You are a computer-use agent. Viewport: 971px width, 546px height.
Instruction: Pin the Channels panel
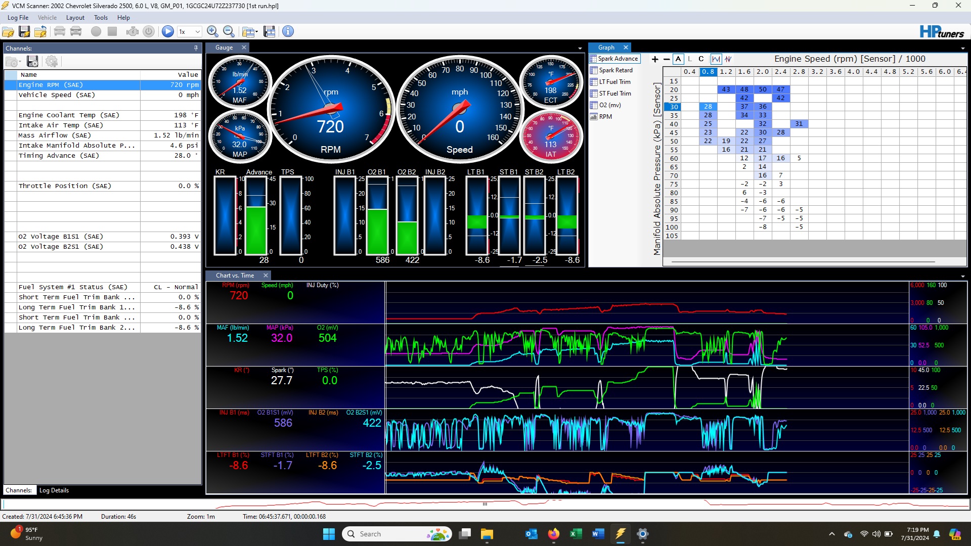pos(196,49)
